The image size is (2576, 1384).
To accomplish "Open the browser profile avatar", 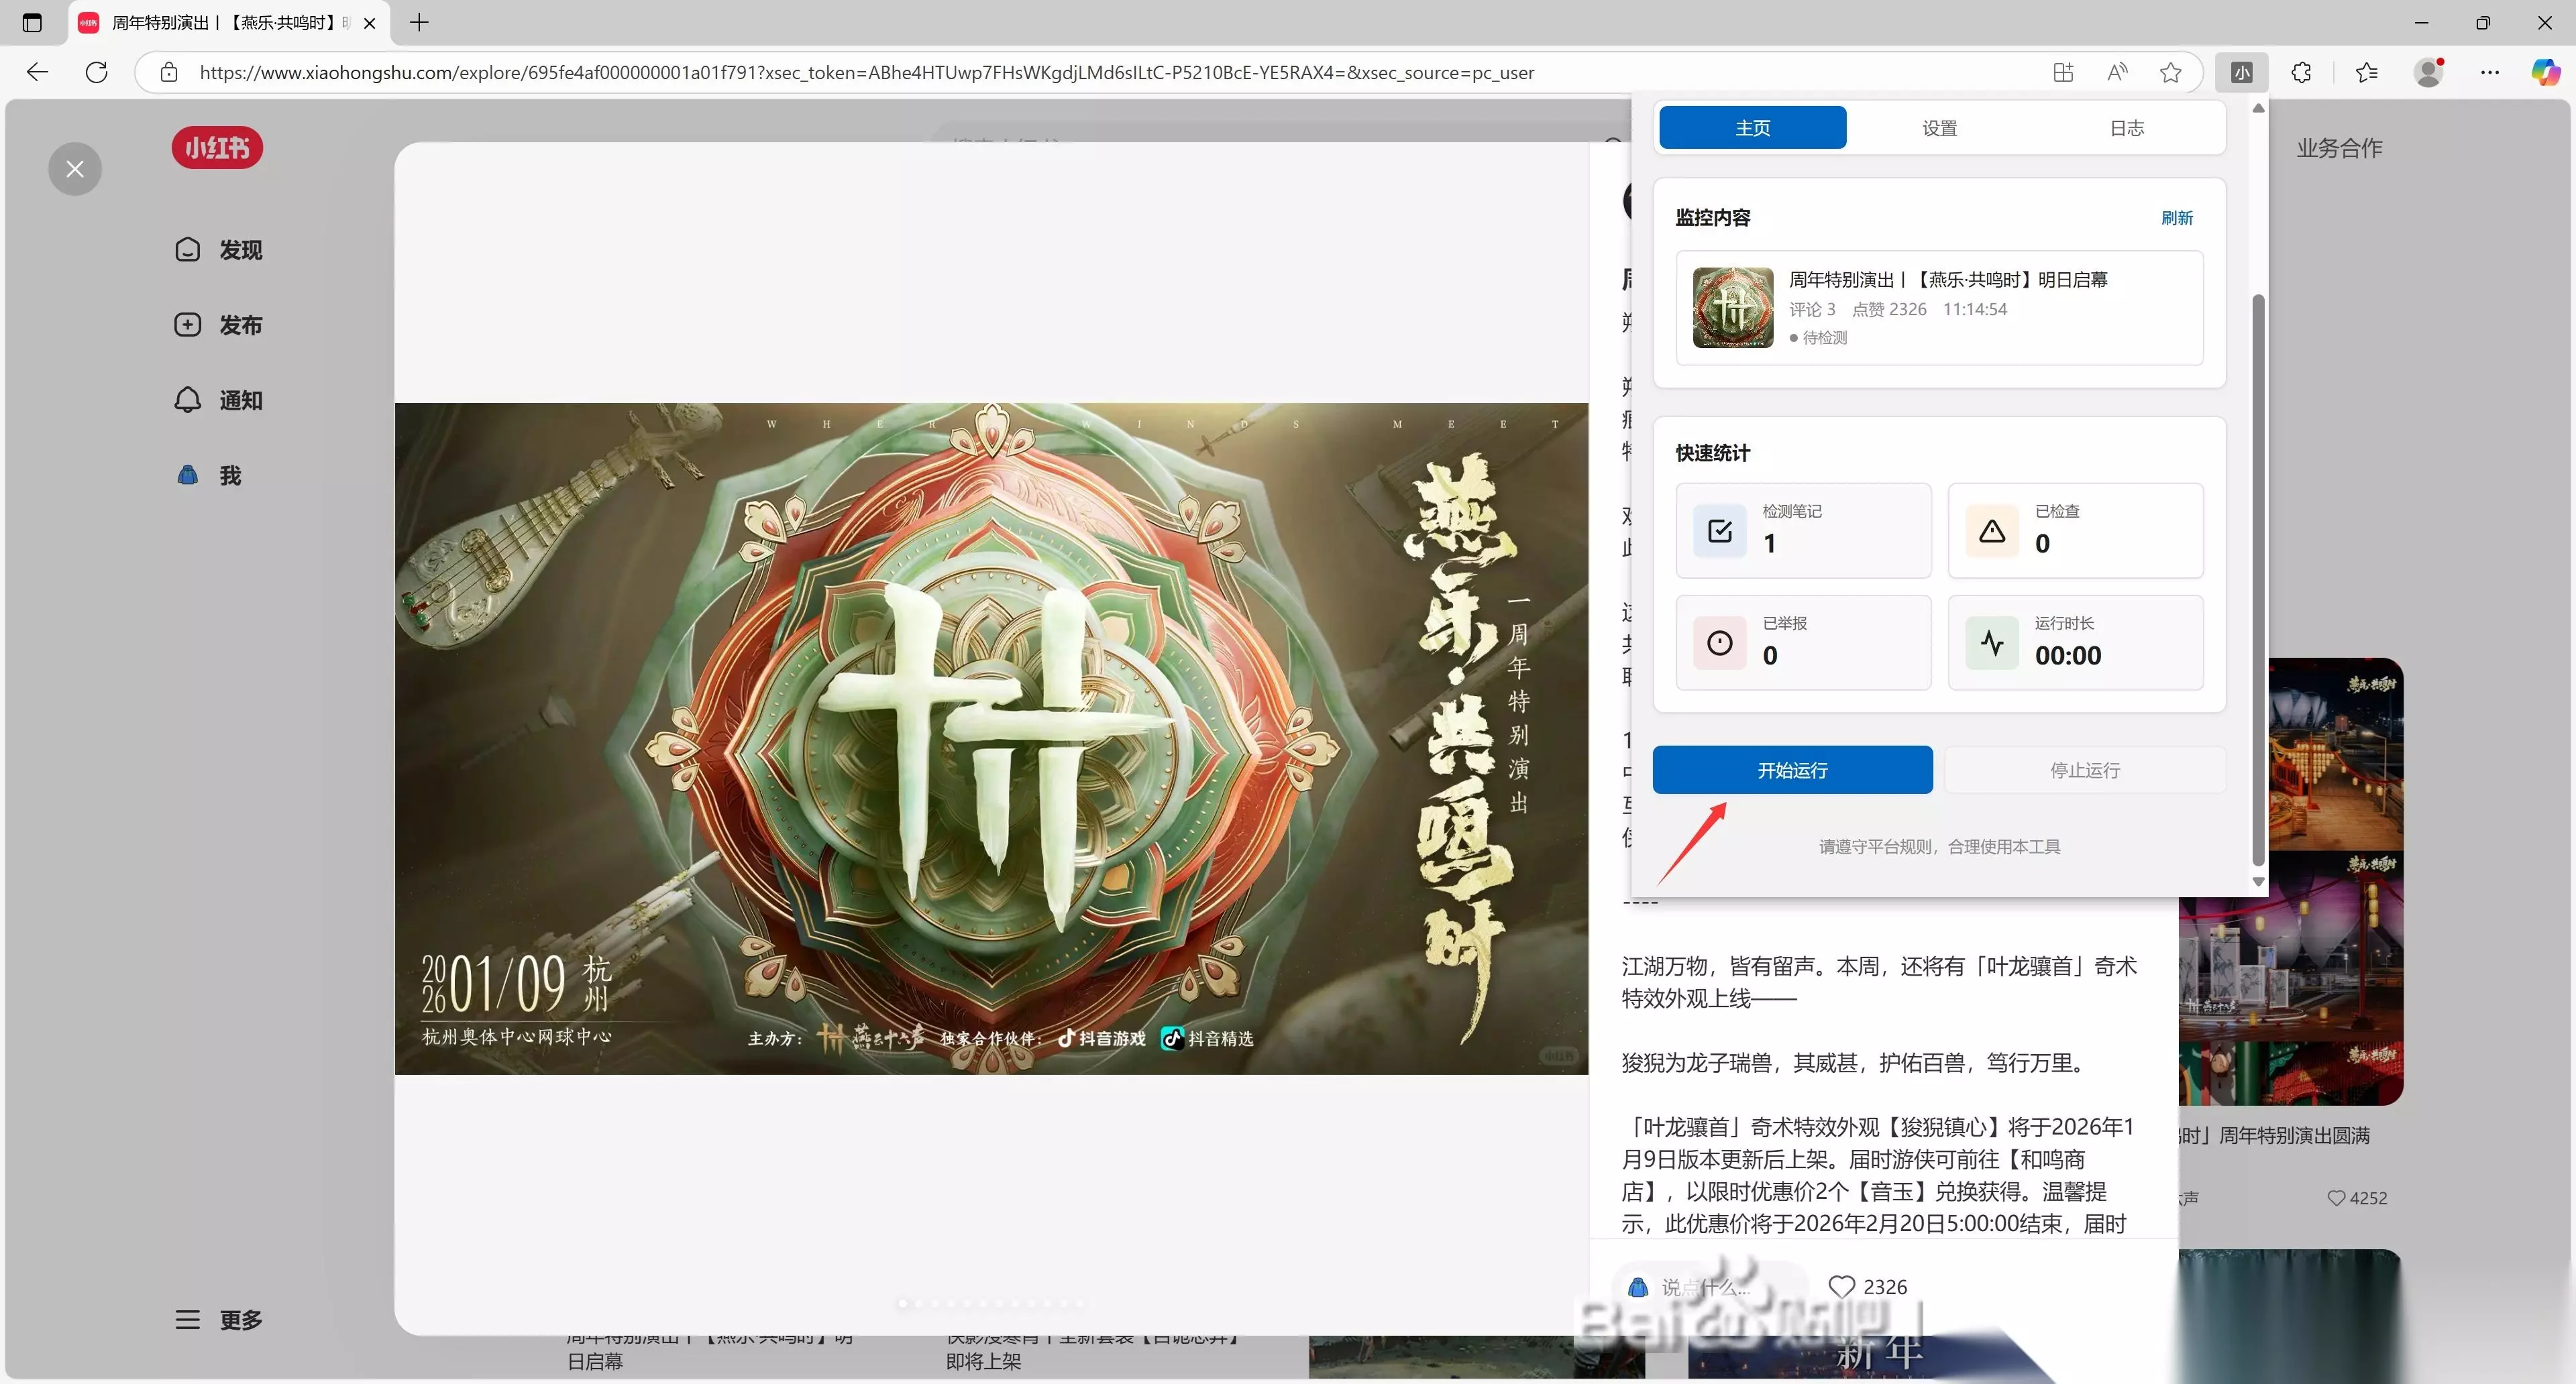I will 2428,72.
